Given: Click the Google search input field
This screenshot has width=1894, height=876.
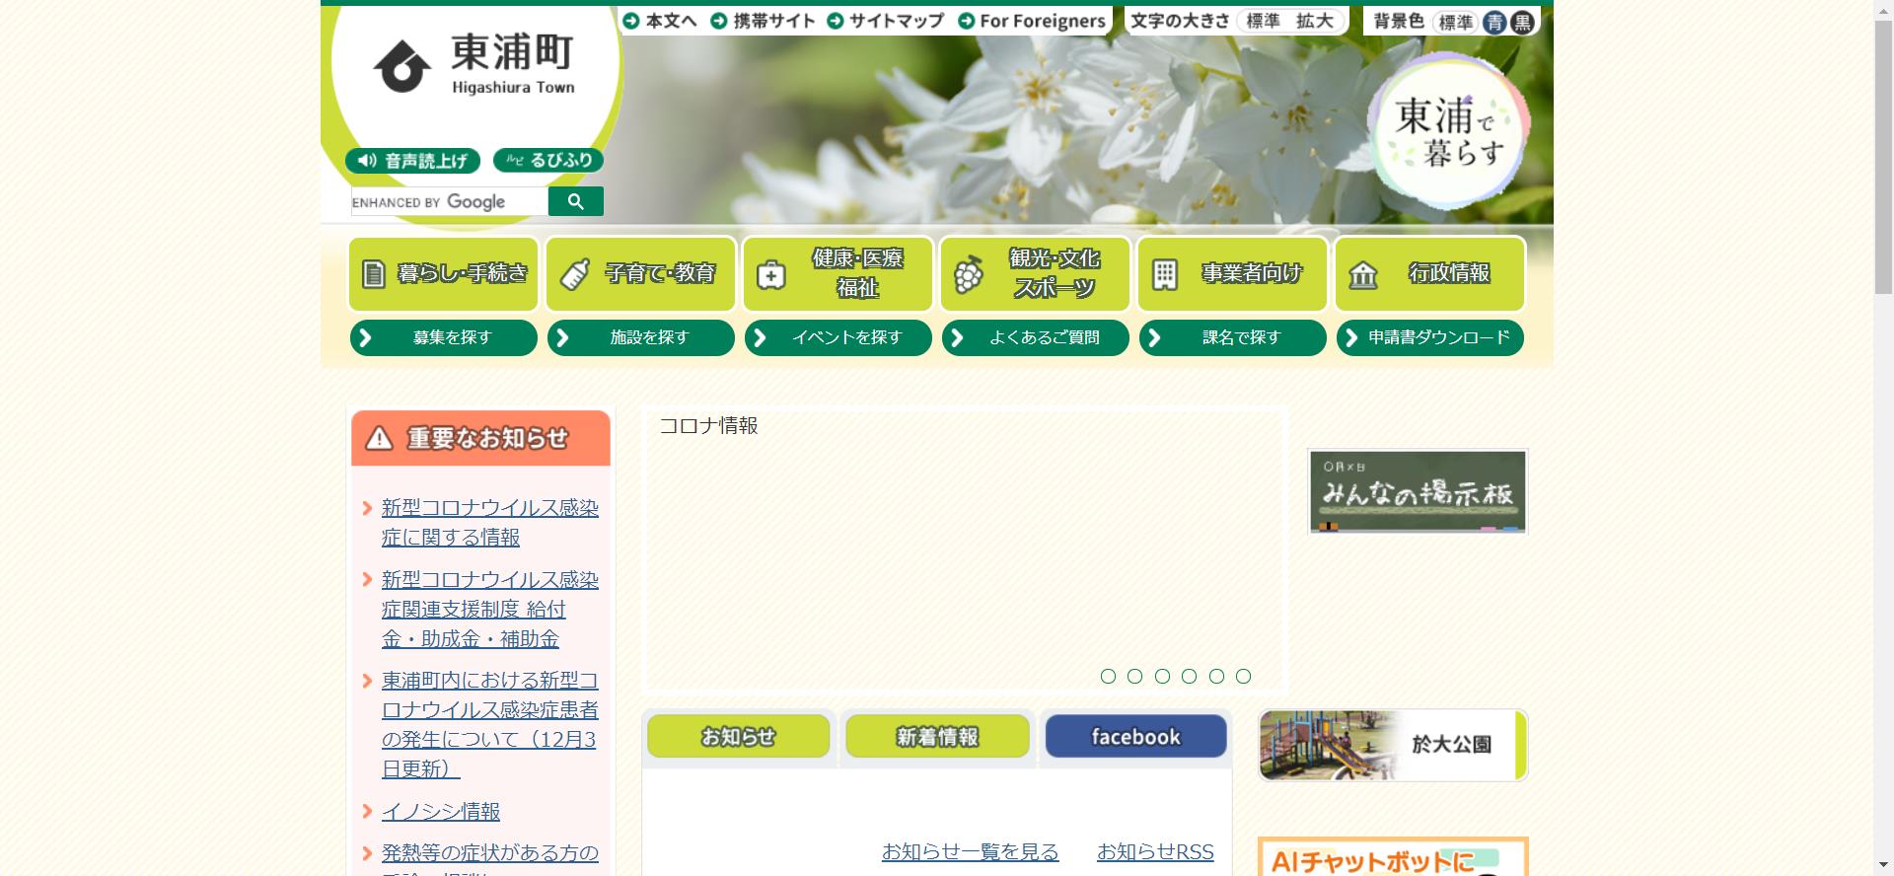Looking at the screenshot, I should tap(449, 201).
